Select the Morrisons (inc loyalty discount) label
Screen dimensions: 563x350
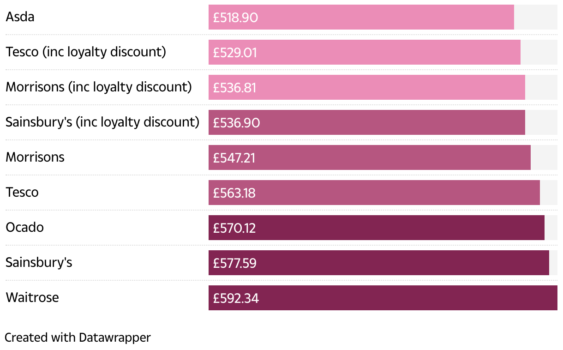[99, 87]
